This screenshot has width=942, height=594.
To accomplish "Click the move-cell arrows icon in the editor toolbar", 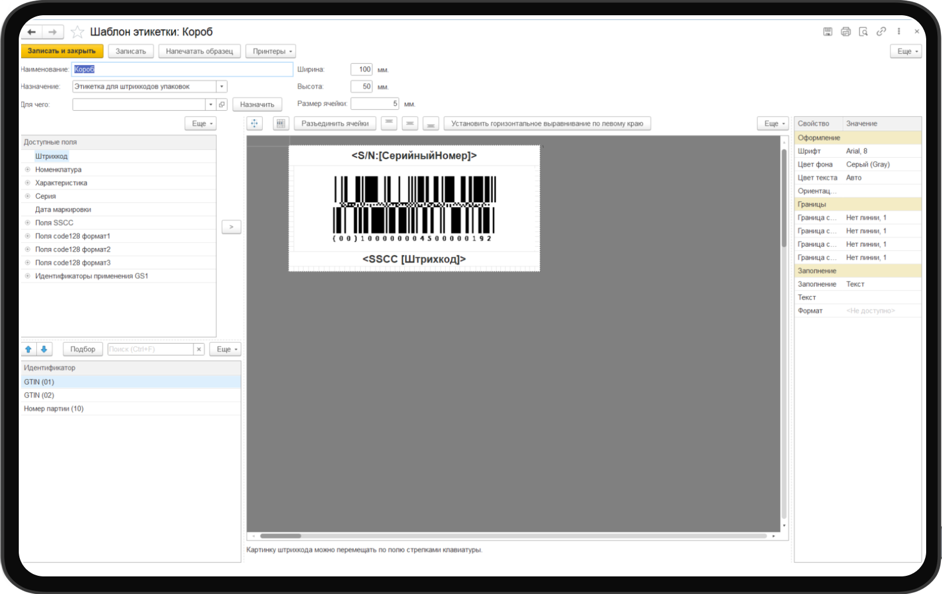I will coord(255,124).
